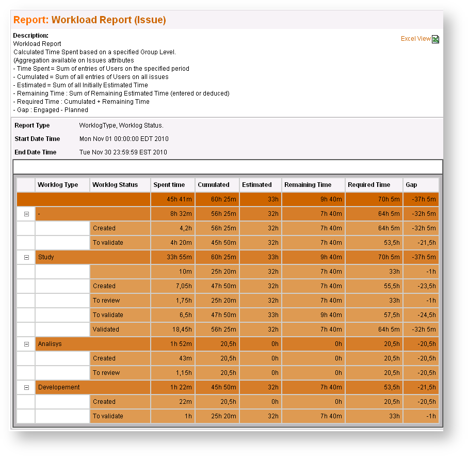Screen dimensions: 468x456
Task: Click the Gap column header
Action: tap(411, 184)
